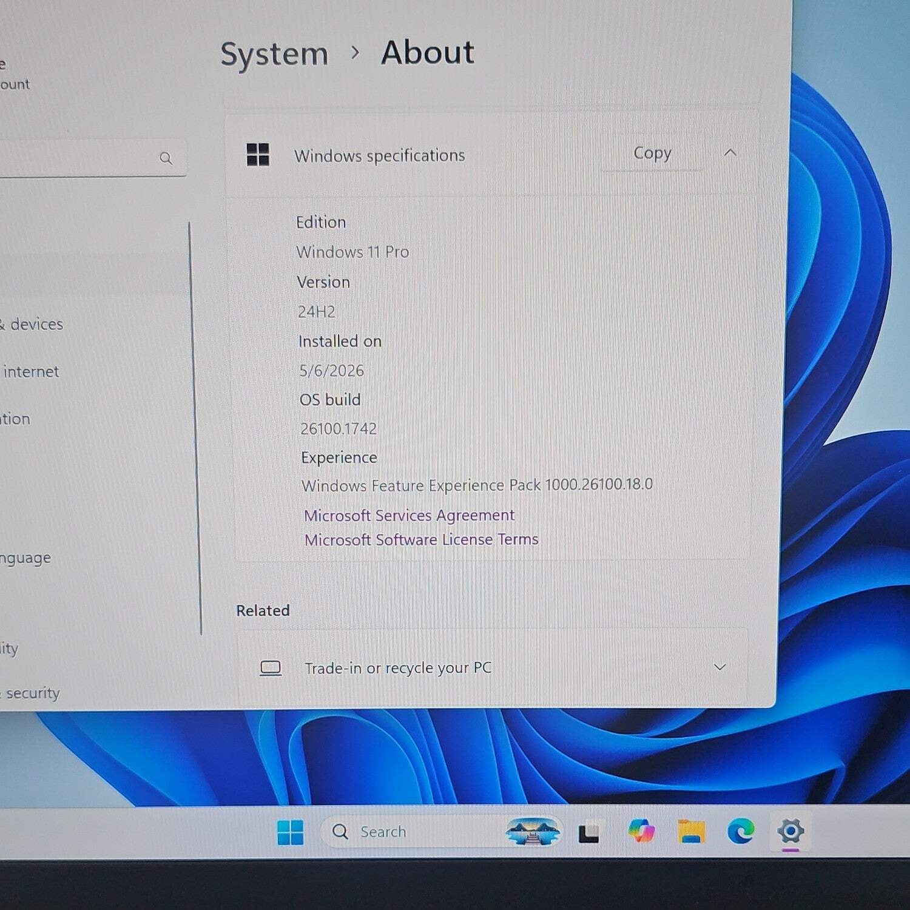
Task: Open Microsoft Software License Terms link
Action: click(422, 539)
